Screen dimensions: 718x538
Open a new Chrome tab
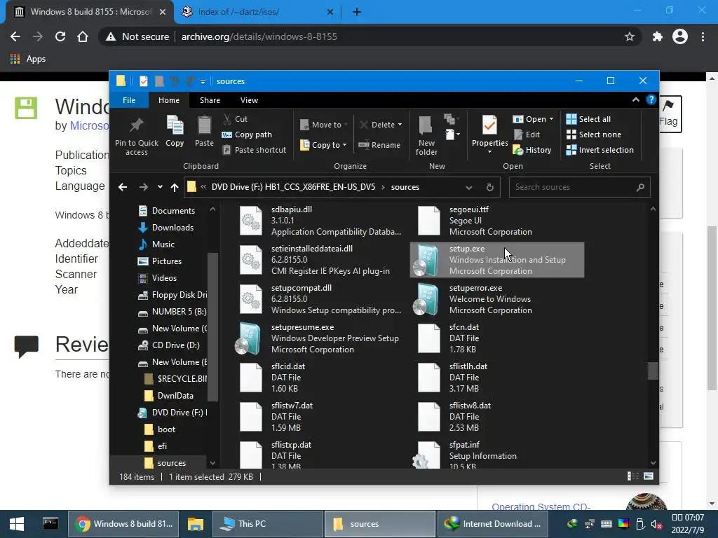[357, 12]
